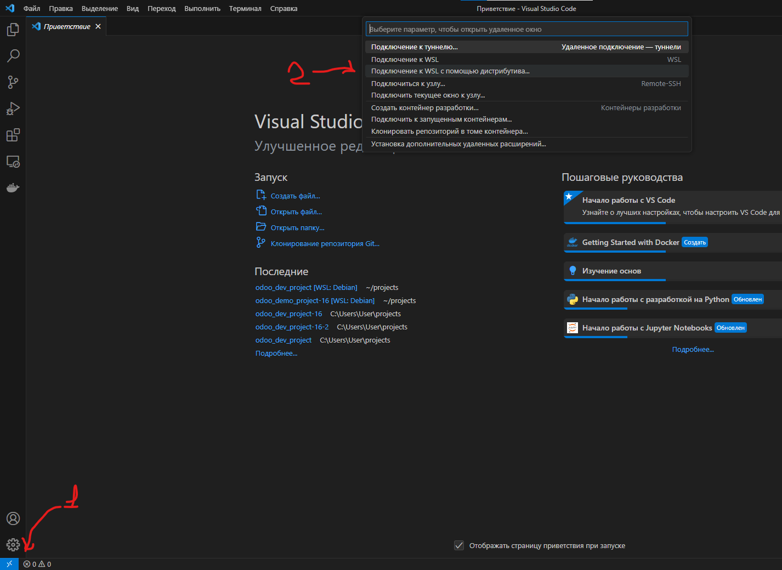782x570 pixels.
Task: Open the Source Control view
Action: 13,82
